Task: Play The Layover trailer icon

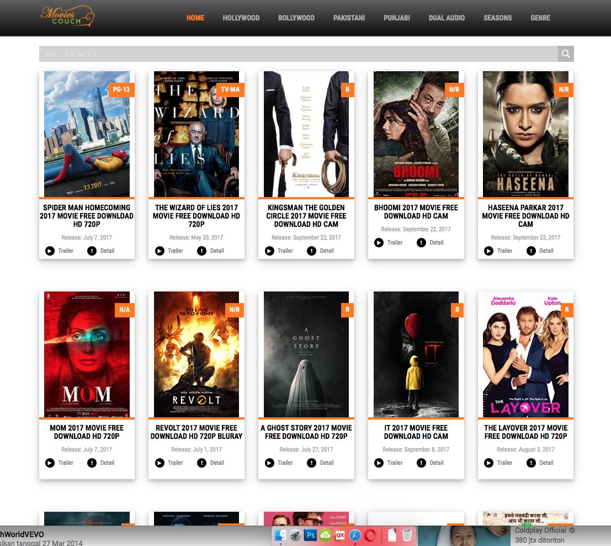Action: coord(488,463)
